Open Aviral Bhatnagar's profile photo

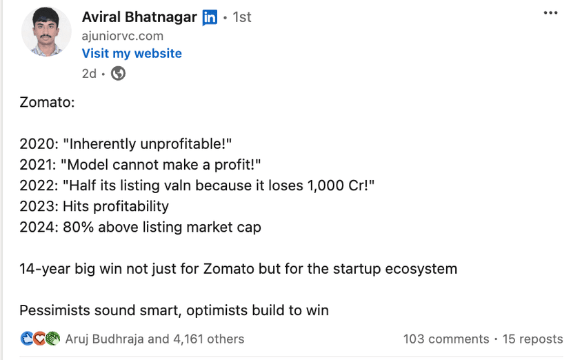tap(46, 32)
